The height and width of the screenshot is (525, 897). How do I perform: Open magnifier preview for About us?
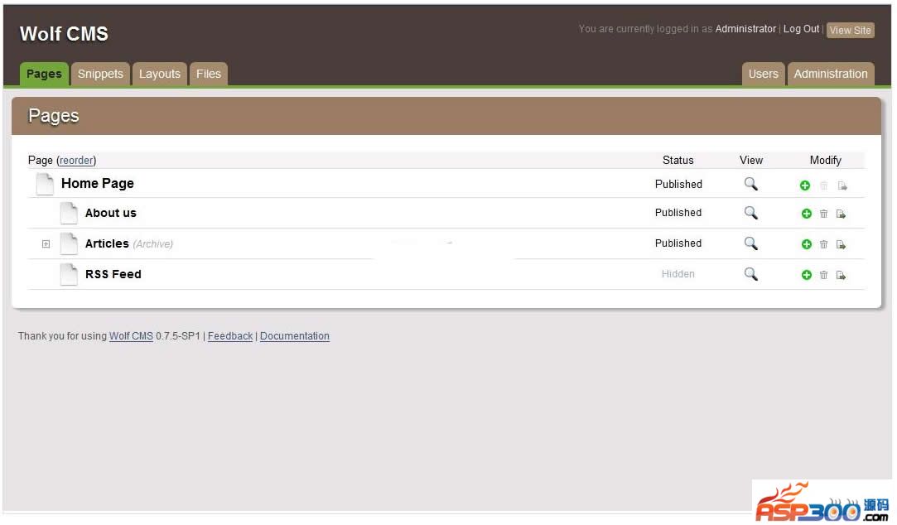click(750, 213)
